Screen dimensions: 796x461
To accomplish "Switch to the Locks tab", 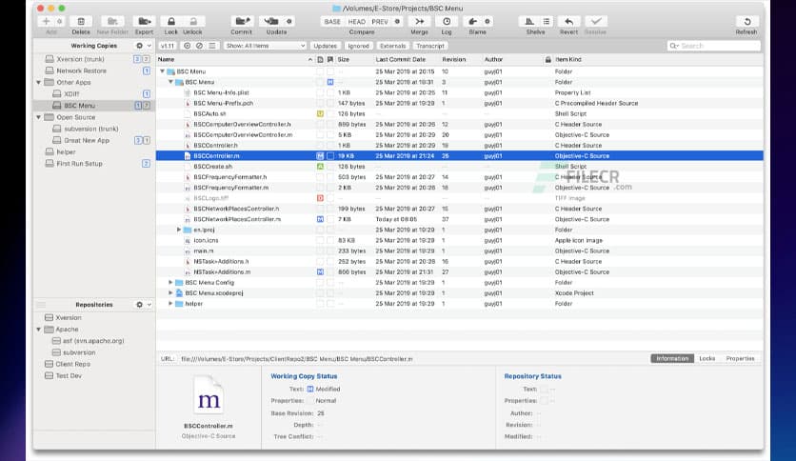I will [706, 358].
